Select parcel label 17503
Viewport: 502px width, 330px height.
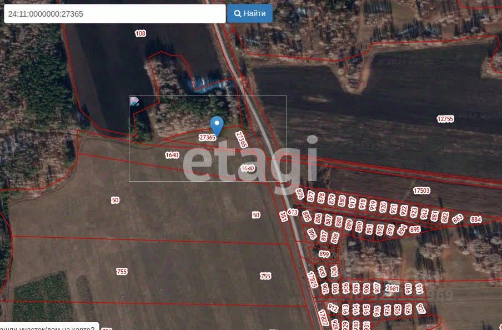click(x=421, y=191)
